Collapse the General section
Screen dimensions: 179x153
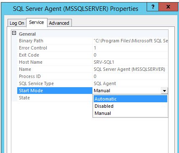coord(14,33)
